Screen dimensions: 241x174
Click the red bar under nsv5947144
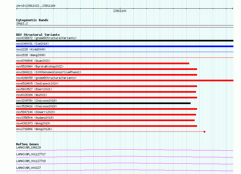point(106,115)
